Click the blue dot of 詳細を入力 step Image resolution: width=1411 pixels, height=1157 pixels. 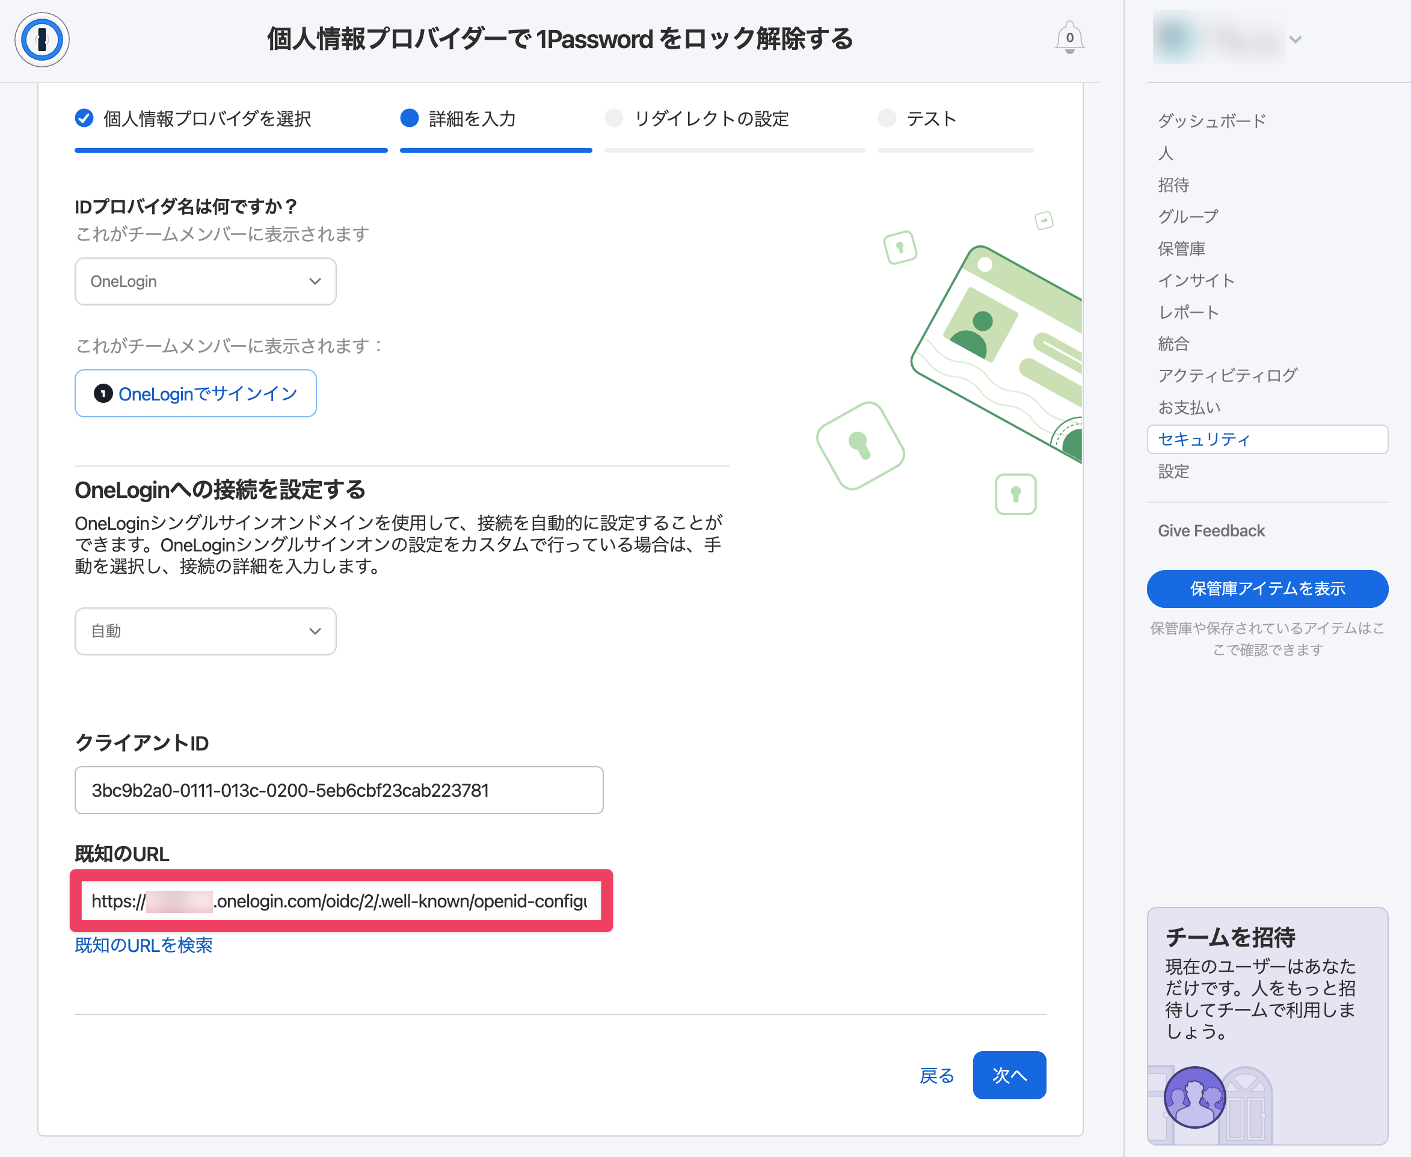click(x=409, y=118)
